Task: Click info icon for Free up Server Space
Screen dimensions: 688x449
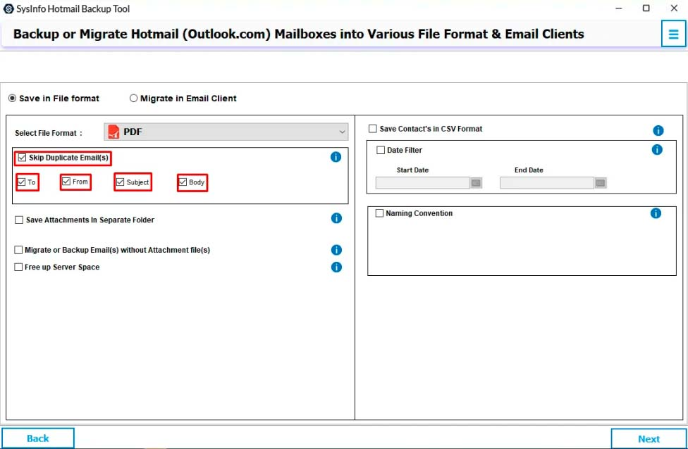Action: [x=336, y=267]
